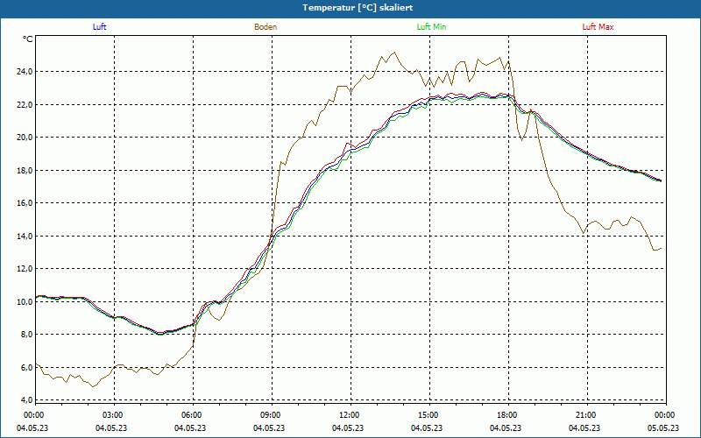Click the '21:00' time axis label
701x438 pixels.
click(x=586, y=415)
